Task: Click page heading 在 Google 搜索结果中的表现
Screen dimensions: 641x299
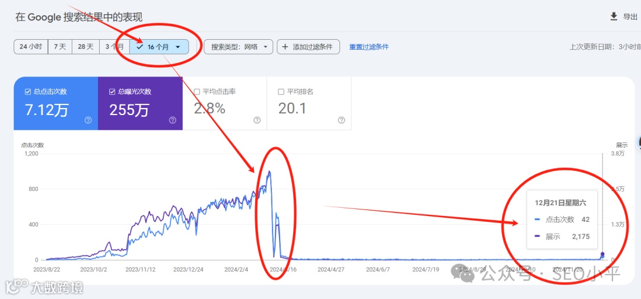Action: (x=79, y=17)
